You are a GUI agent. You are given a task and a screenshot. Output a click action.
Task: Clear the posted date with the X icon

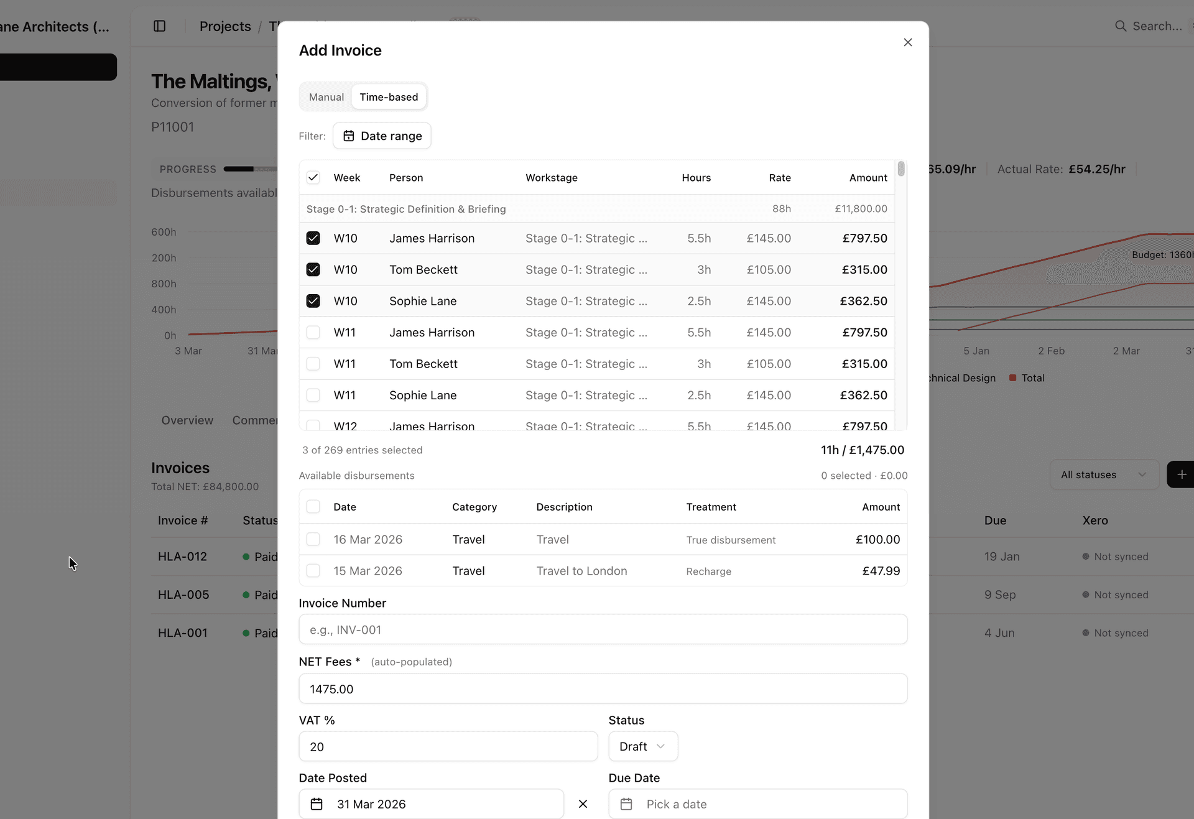tap(583, 804)
